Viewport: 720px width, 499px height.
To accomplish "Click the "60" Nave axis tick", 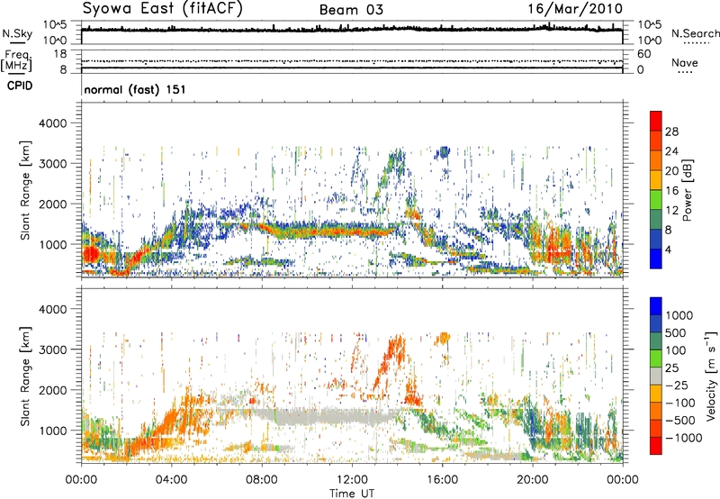I will pos(643,54).
